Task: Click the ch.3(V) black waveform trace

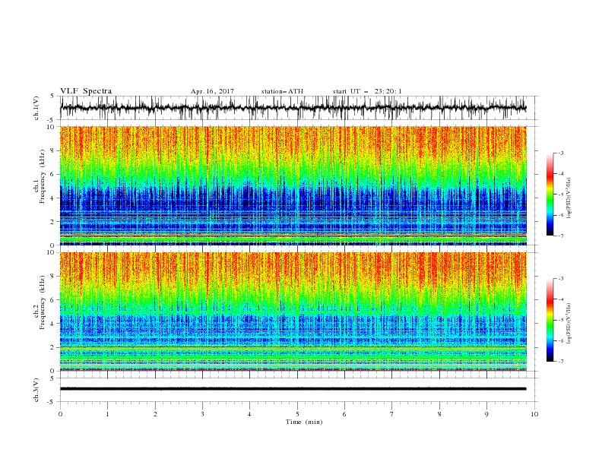Action: [x=293, y=389]
